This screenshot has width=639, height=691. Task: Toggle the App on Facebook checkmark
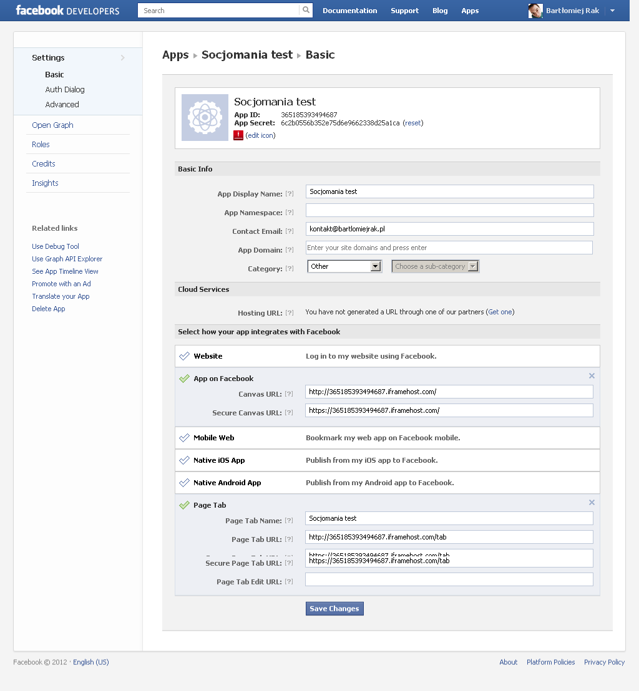[184, 379]
